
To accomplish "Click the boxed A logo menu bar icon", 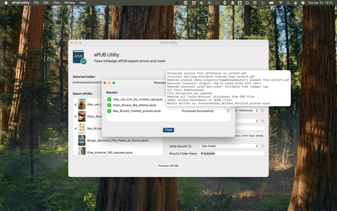I will [x=240, y=3].
